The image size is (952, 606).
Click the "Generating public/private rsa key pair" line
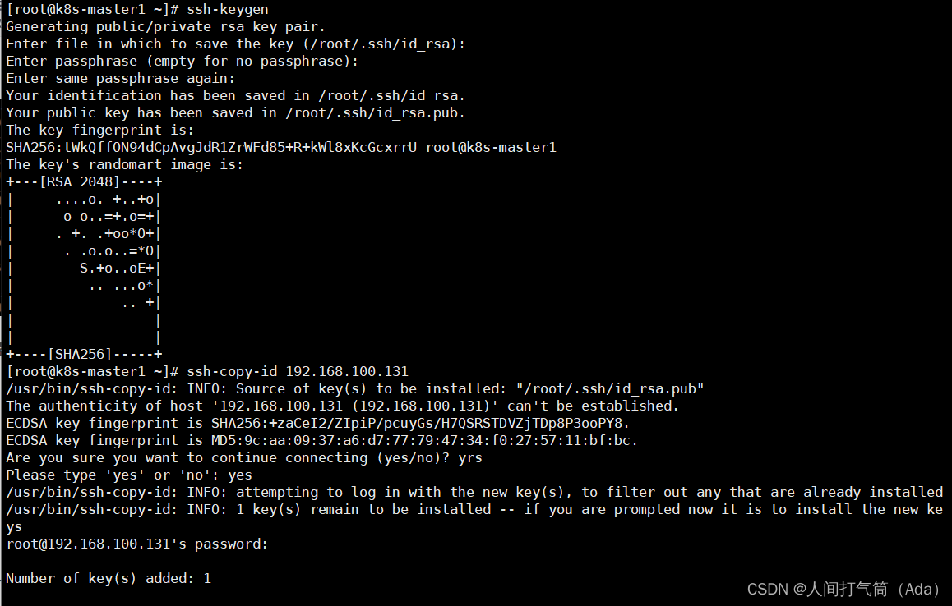click(165, 26)
